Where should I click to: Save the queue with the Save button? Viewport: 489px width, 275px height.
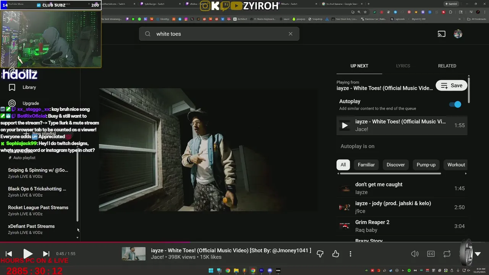(451, 86)
